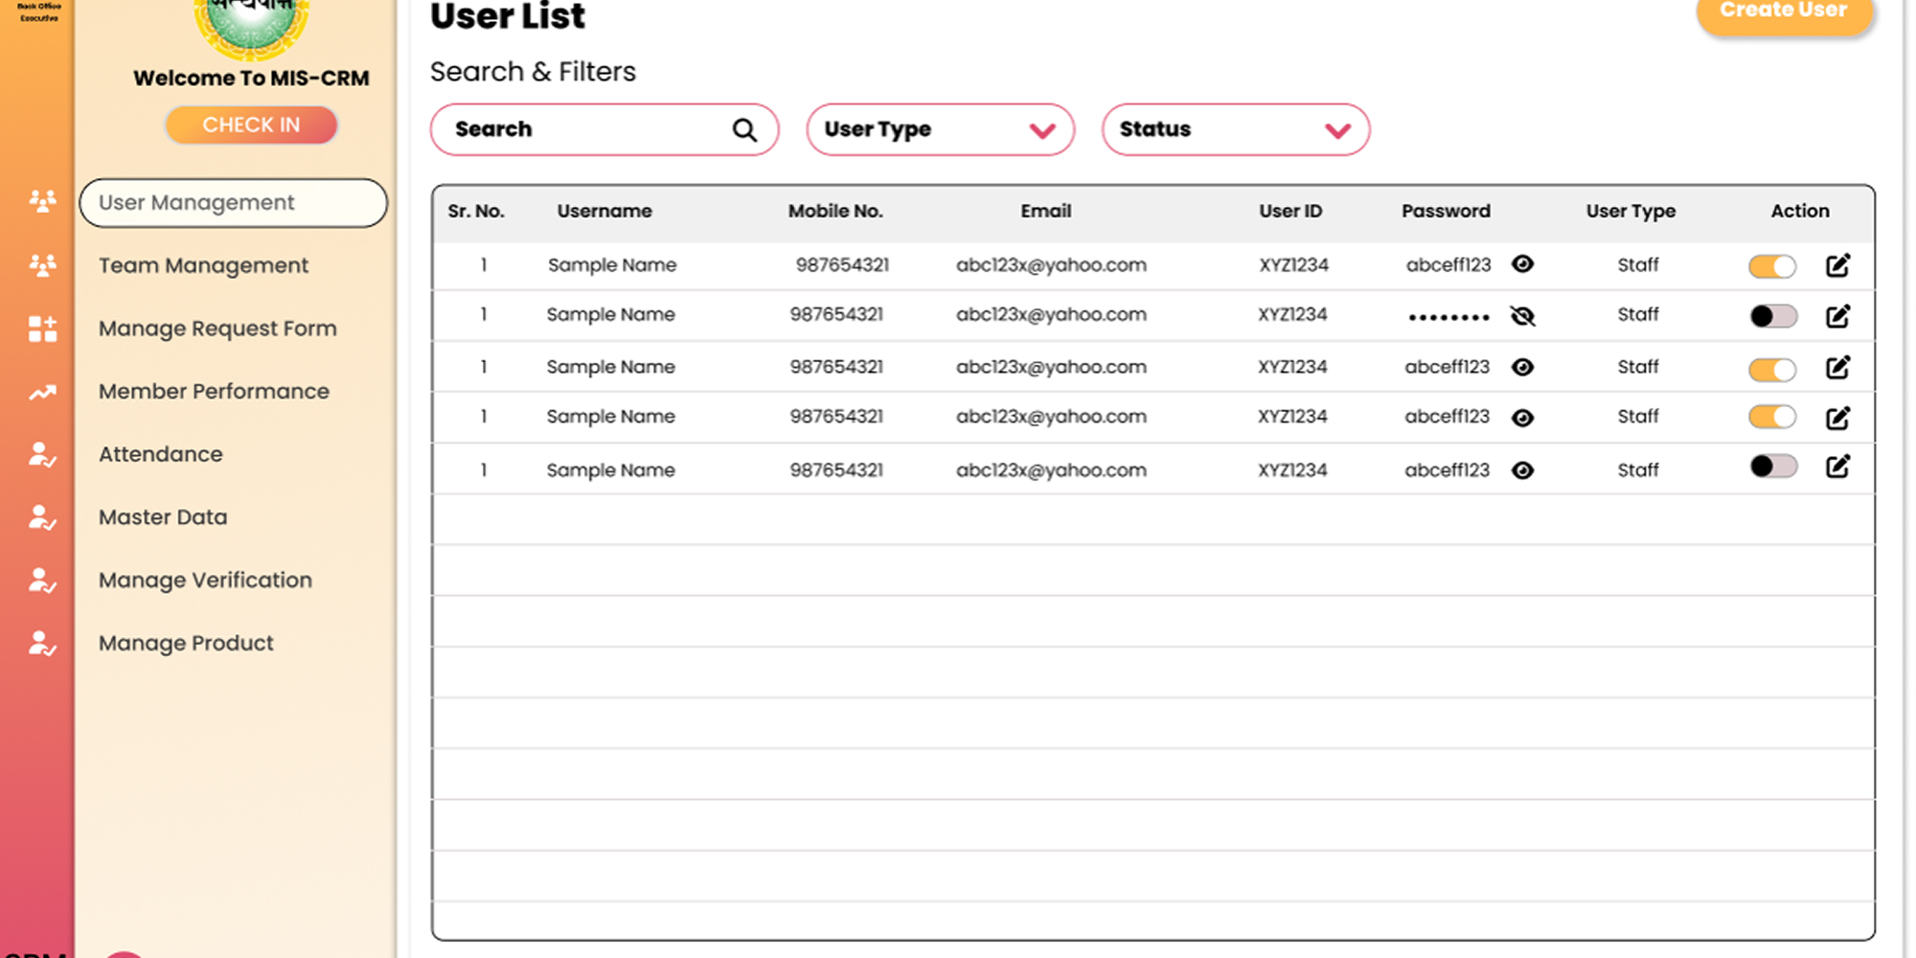
Task: Click the Team Management people icon
Action: (42, 265)
